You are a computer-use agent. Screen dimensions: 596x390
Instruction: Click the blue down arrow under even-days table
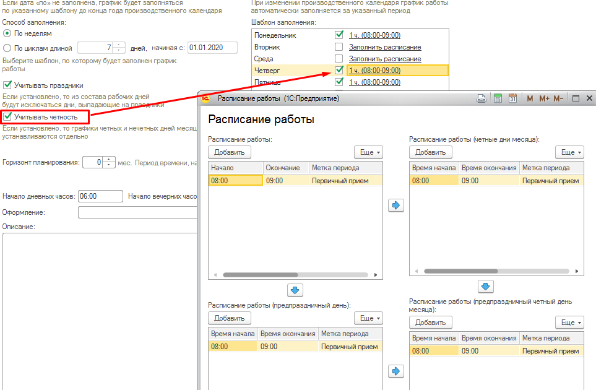(x=486, y=286)
